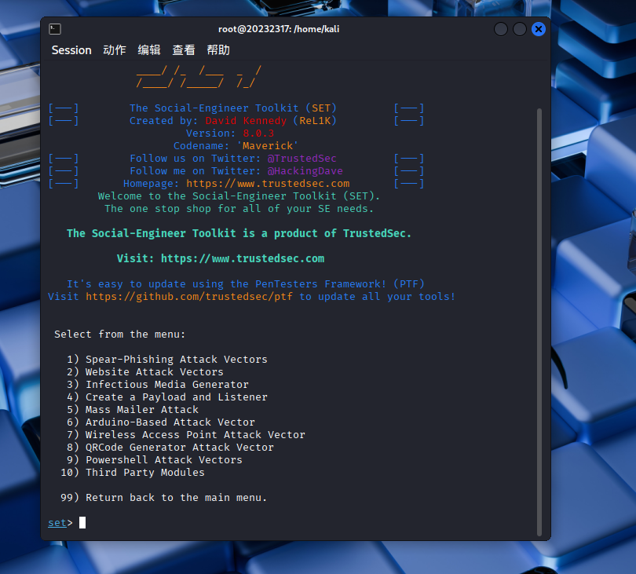
Task: Click the bold Visit: https://www.trustedsec.com line
Action: pyautogui.click(x=221, y=258)
